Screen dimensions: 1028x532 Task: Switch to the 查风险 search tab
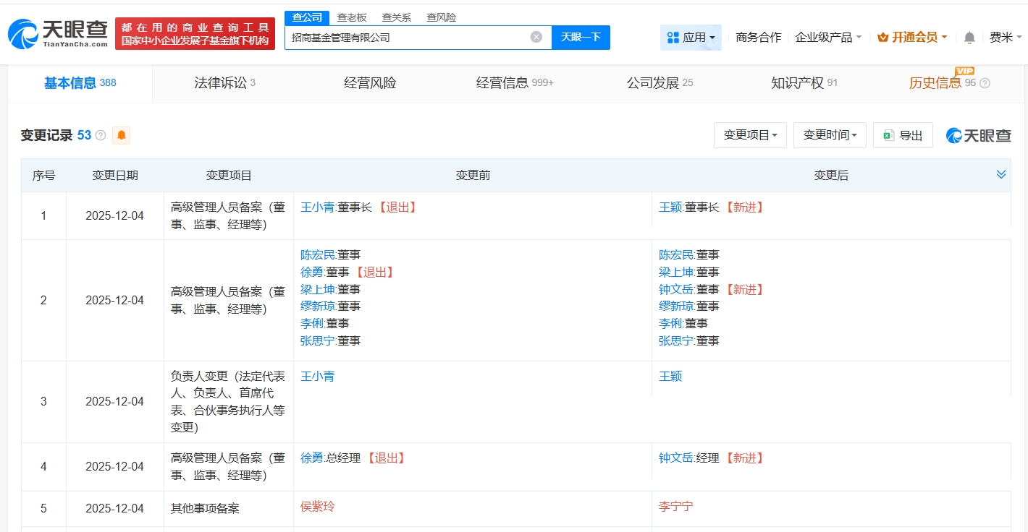[x=442, y=17]
